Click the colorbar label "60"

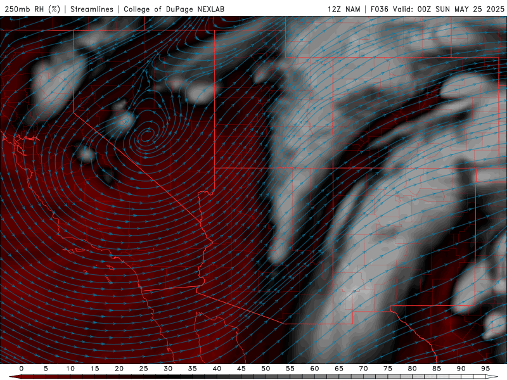click(x=314, y=369)
